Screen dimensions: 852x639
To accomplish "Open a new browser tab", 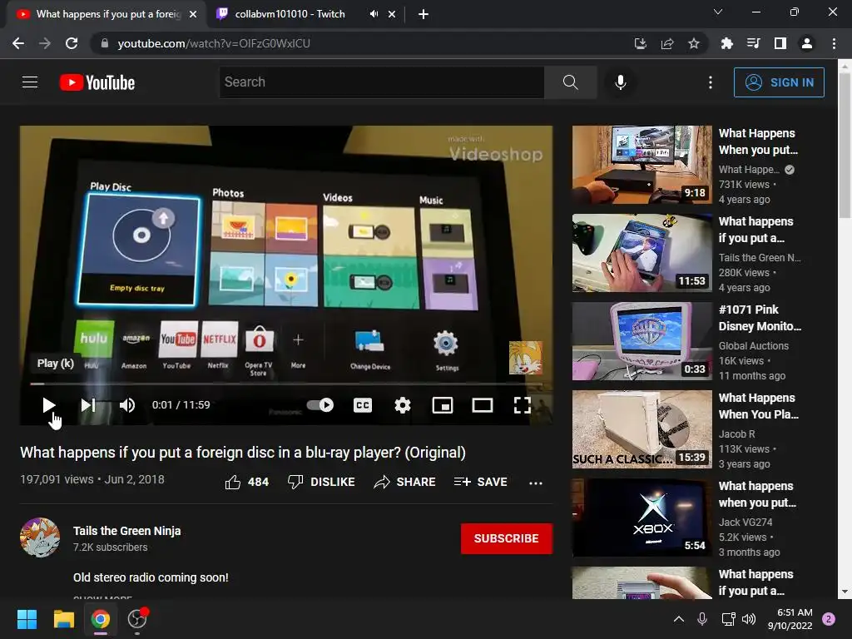I will coord(424,14).
